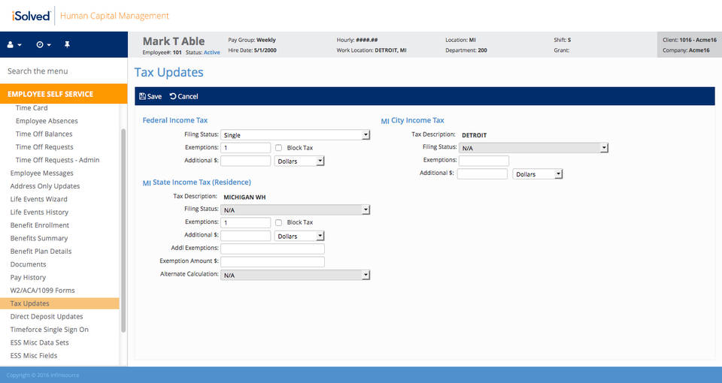Screen dimensions: 722x383
Task: Open Federal Additional $ Dollars dropdown
Action: (x=299, y=161)
